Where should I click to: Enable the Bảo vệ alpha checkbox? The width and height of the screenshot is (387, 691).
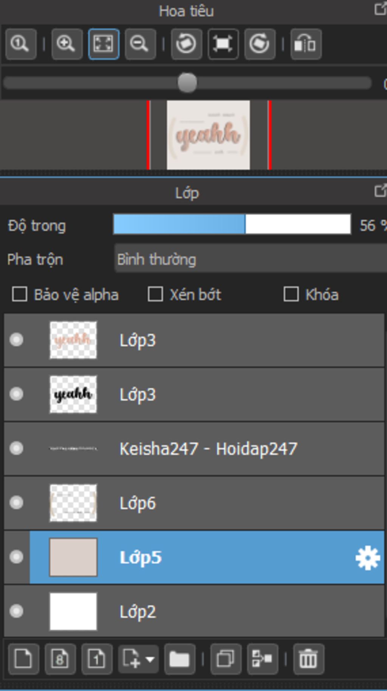tap(20, 294)
